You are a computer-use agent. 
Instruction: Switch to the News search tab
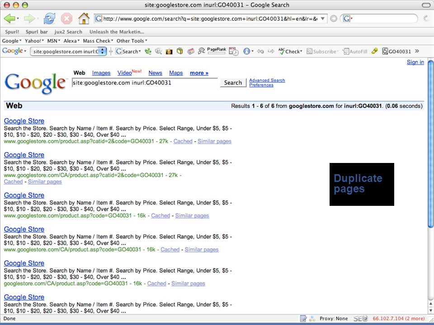[x=155, y=73]
